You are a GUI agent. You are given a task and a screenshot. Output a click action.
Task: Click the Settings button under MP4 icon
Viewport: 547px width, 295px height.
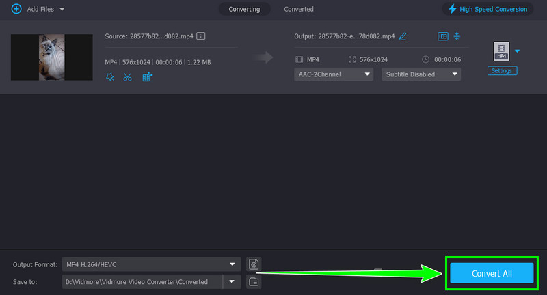click(x=502, y=70)
